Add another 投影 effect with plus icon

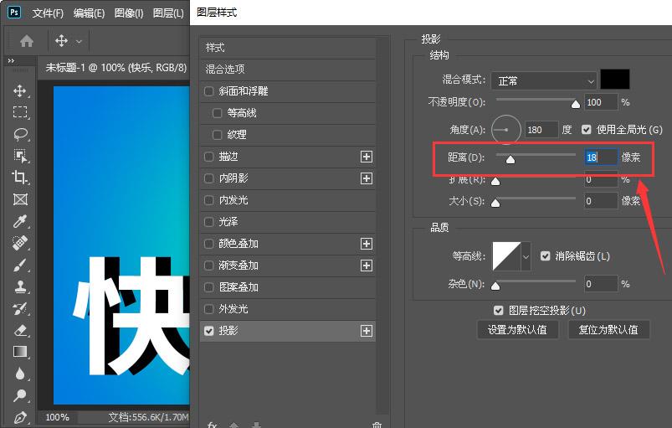coord(366,331)
